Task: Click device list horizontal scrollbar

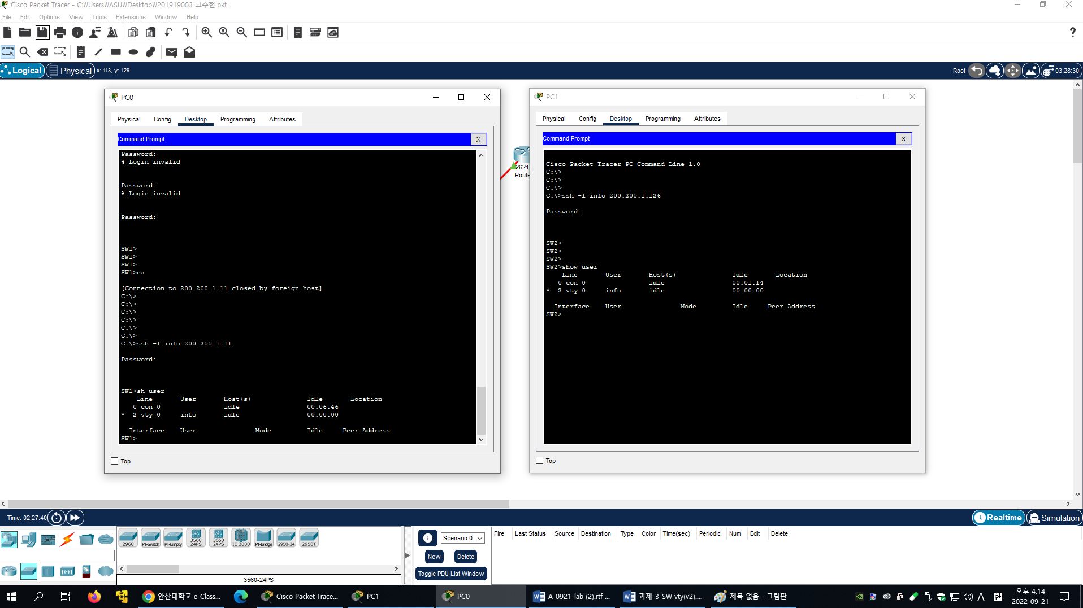Action: pos(154,568)
